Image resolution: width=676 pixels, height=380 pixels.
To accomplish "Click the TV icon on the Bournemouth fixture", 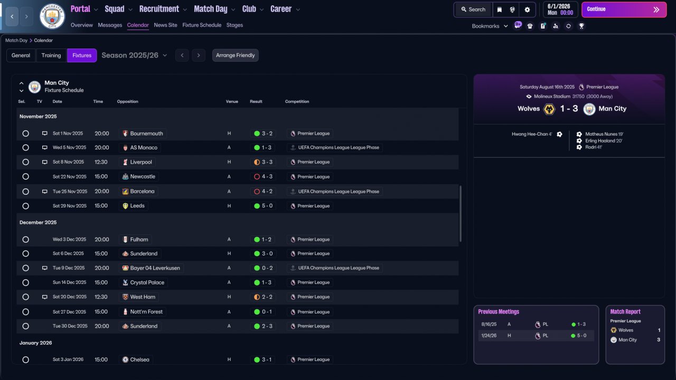I will pos(45,134).
